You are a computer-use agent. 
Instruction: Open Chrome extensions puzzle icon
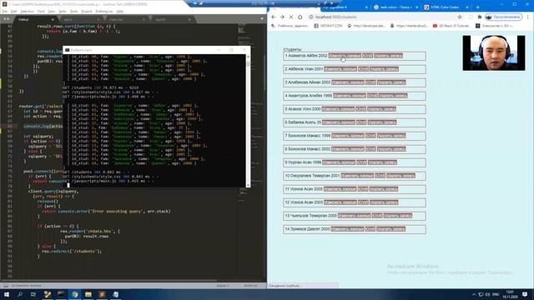[x=480, y=17]
